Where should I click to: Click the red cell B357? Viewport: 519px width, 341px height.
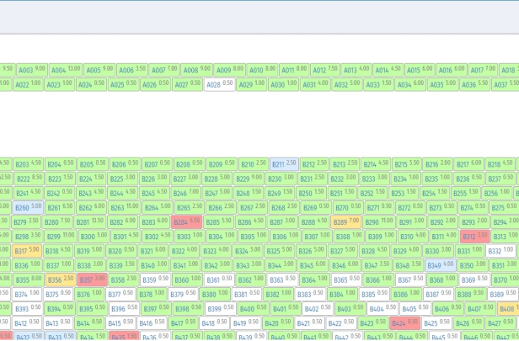point(92,280)
